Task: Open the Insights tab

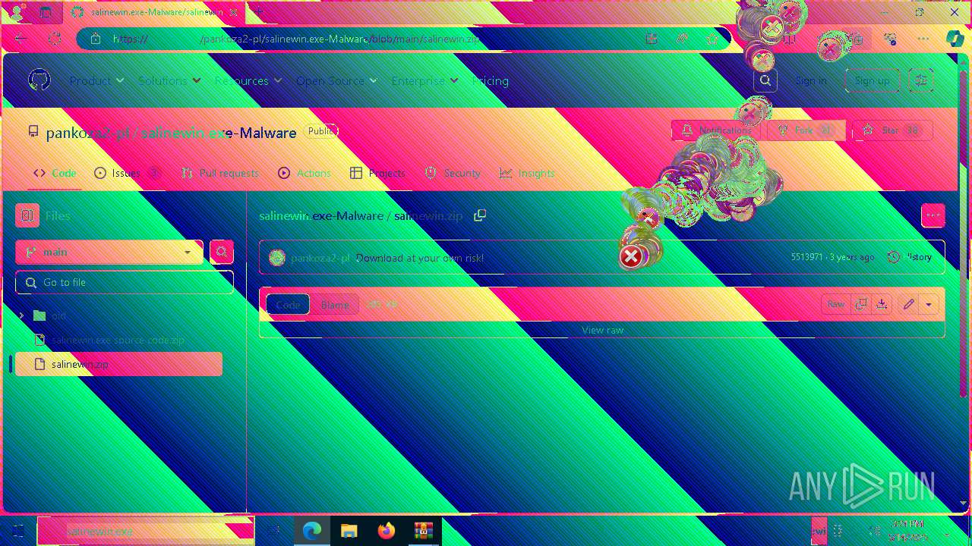Action: coord(527,173)
